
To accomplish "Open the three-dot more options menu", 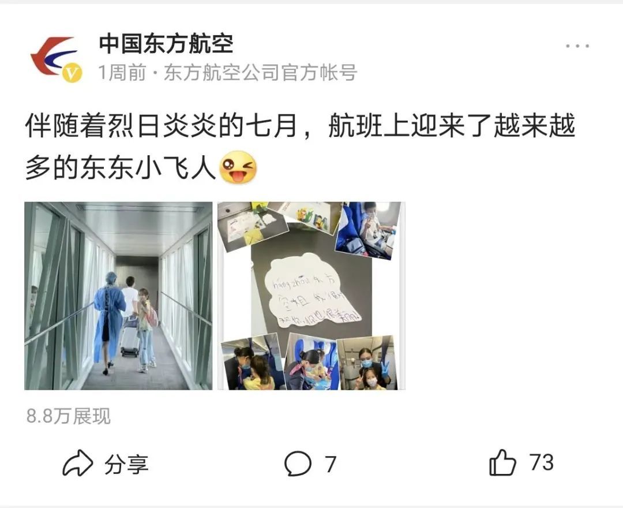I will tap(577, 46).
